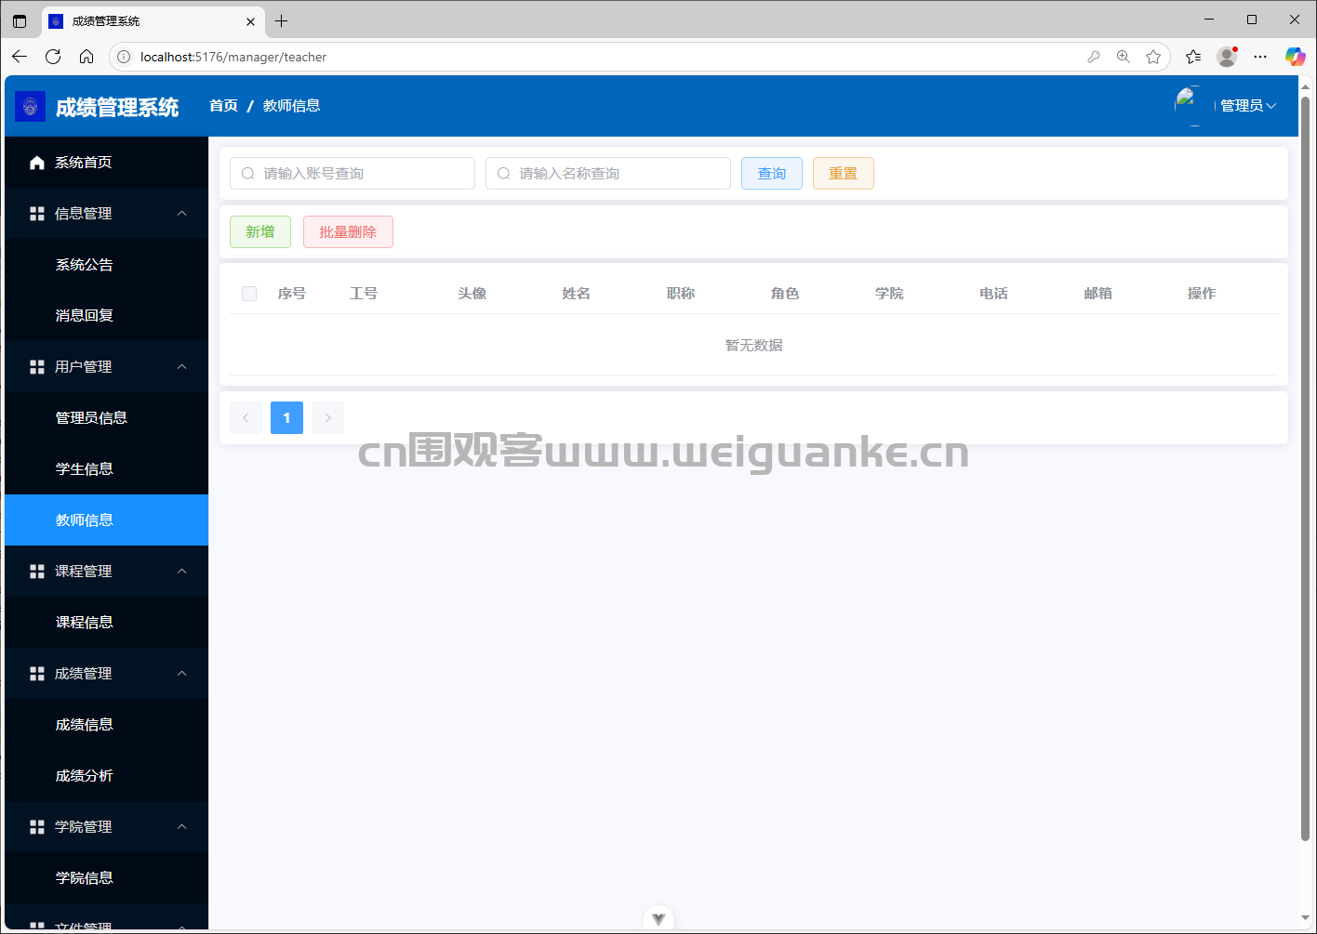This screenshot has height=934, width=1317.
Task: Click the browser home icon
Action: click(x=86, y=57)
